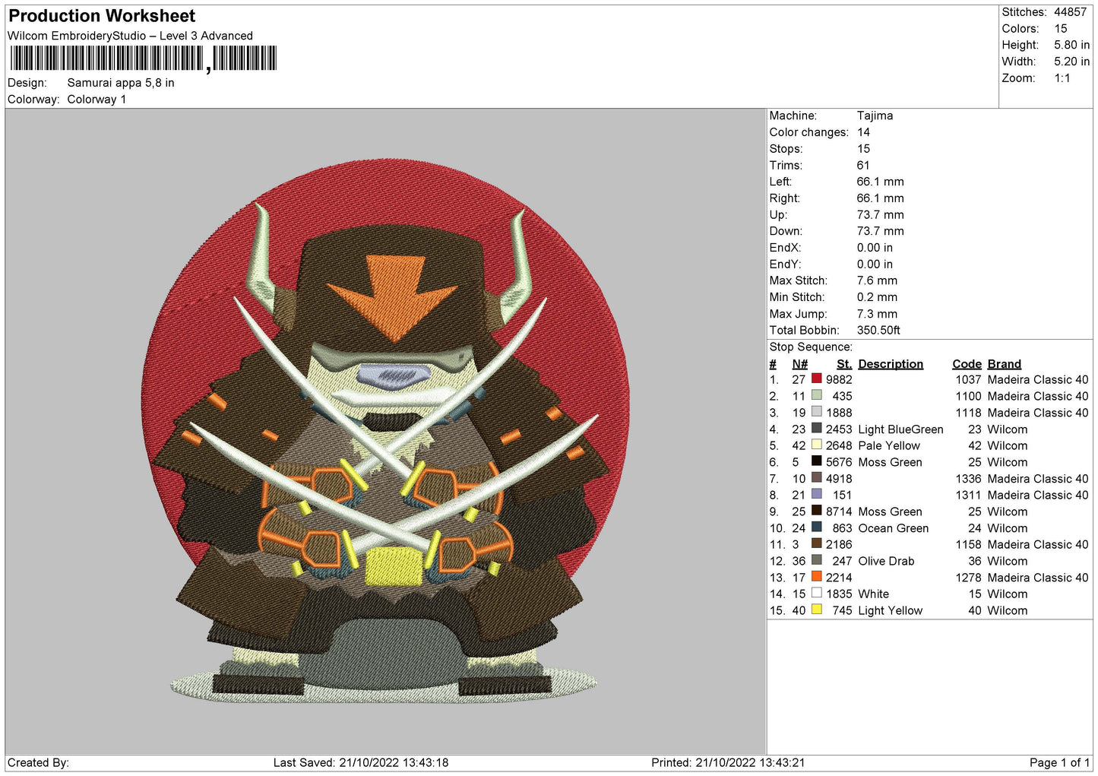Image resolution: width=1098 pixels, height=776 pixels.
Task: Click the 'Brand' column header
Action: [x=1004, y=364]
